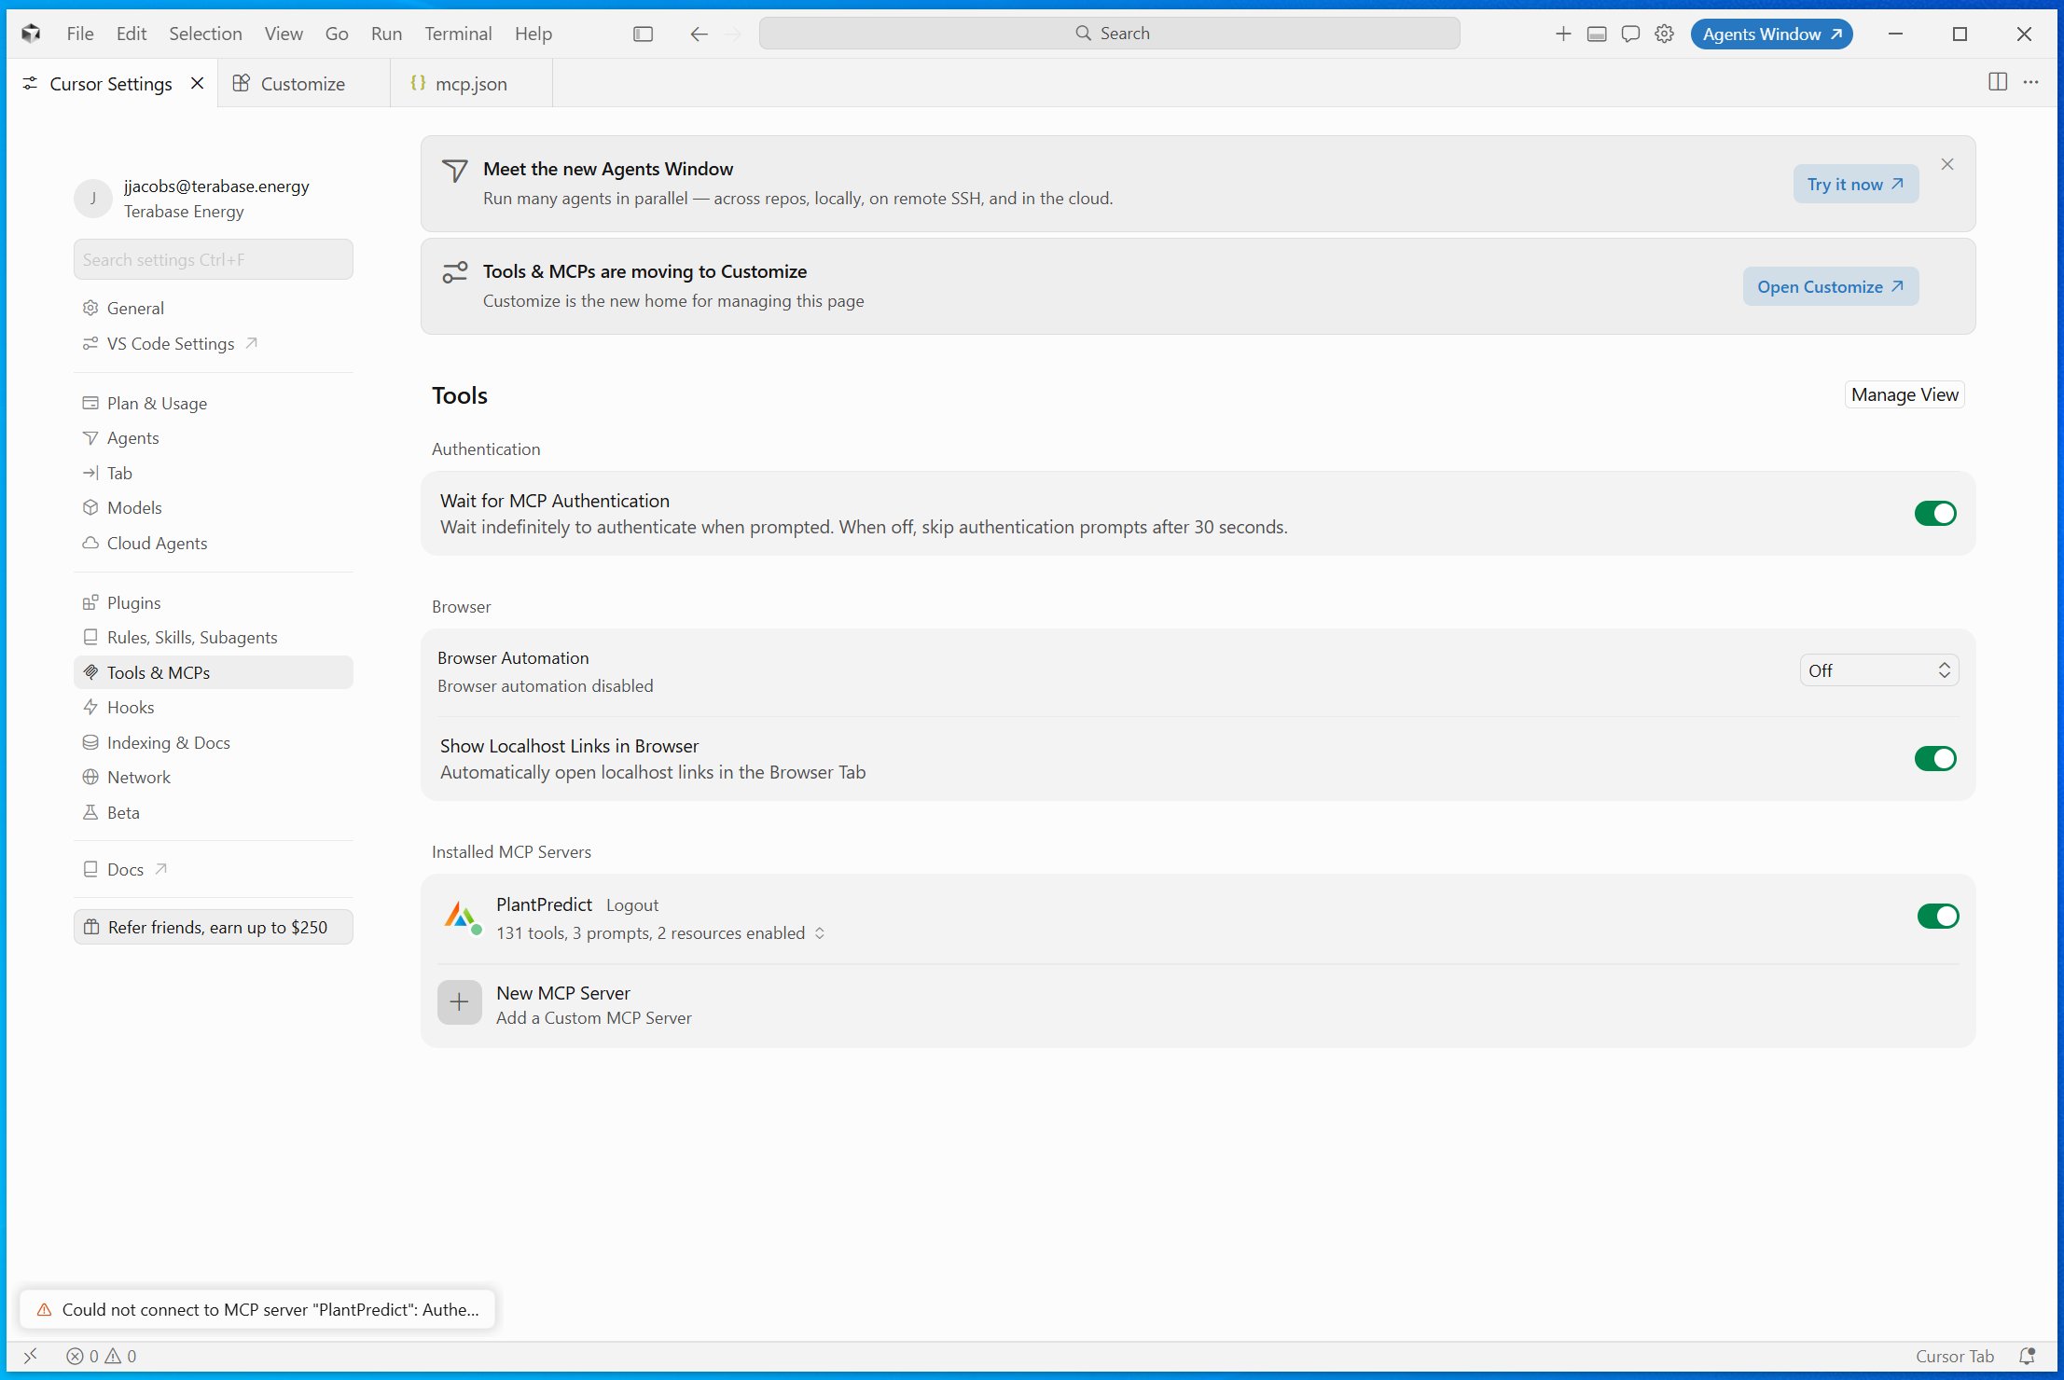The image size is (2064, 1380).
Task: Open the Models settings section
Action: click(x=214, y=507)
